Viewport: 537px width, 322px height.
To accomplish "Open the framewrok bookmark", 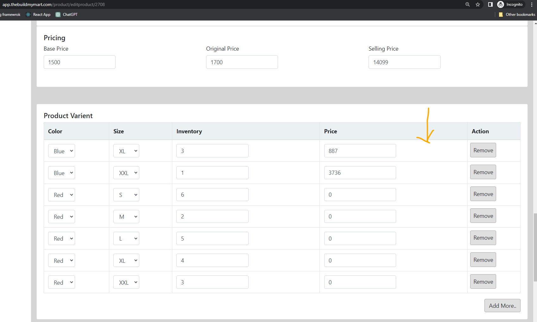I will point(10,15).
